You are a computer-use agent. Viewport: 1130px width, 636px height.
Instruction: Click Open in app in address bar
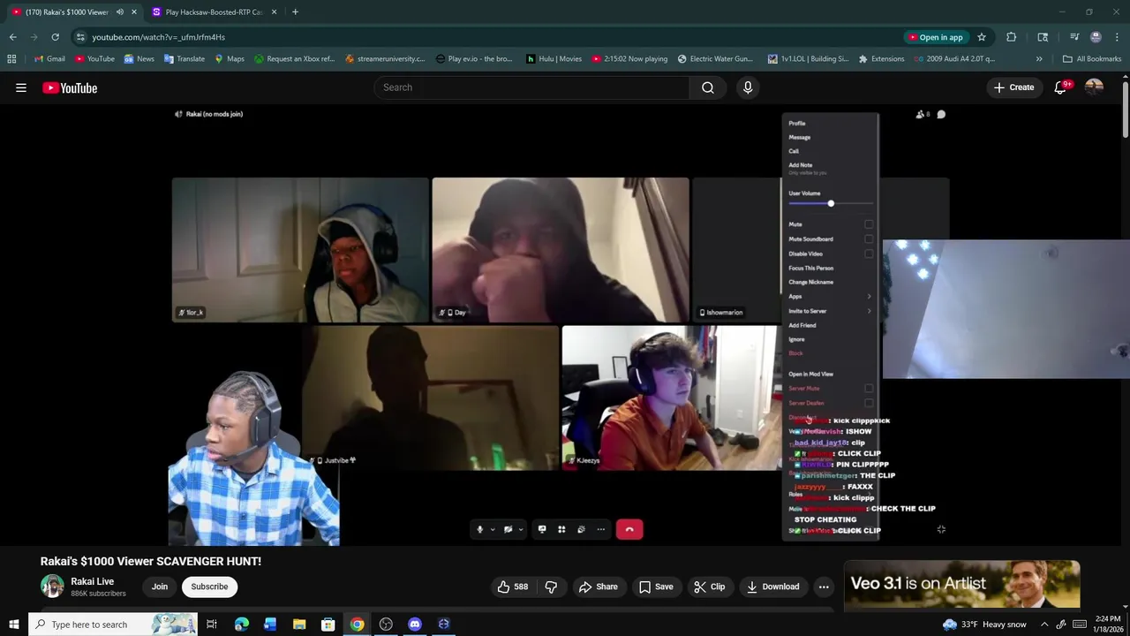point(936,37)
